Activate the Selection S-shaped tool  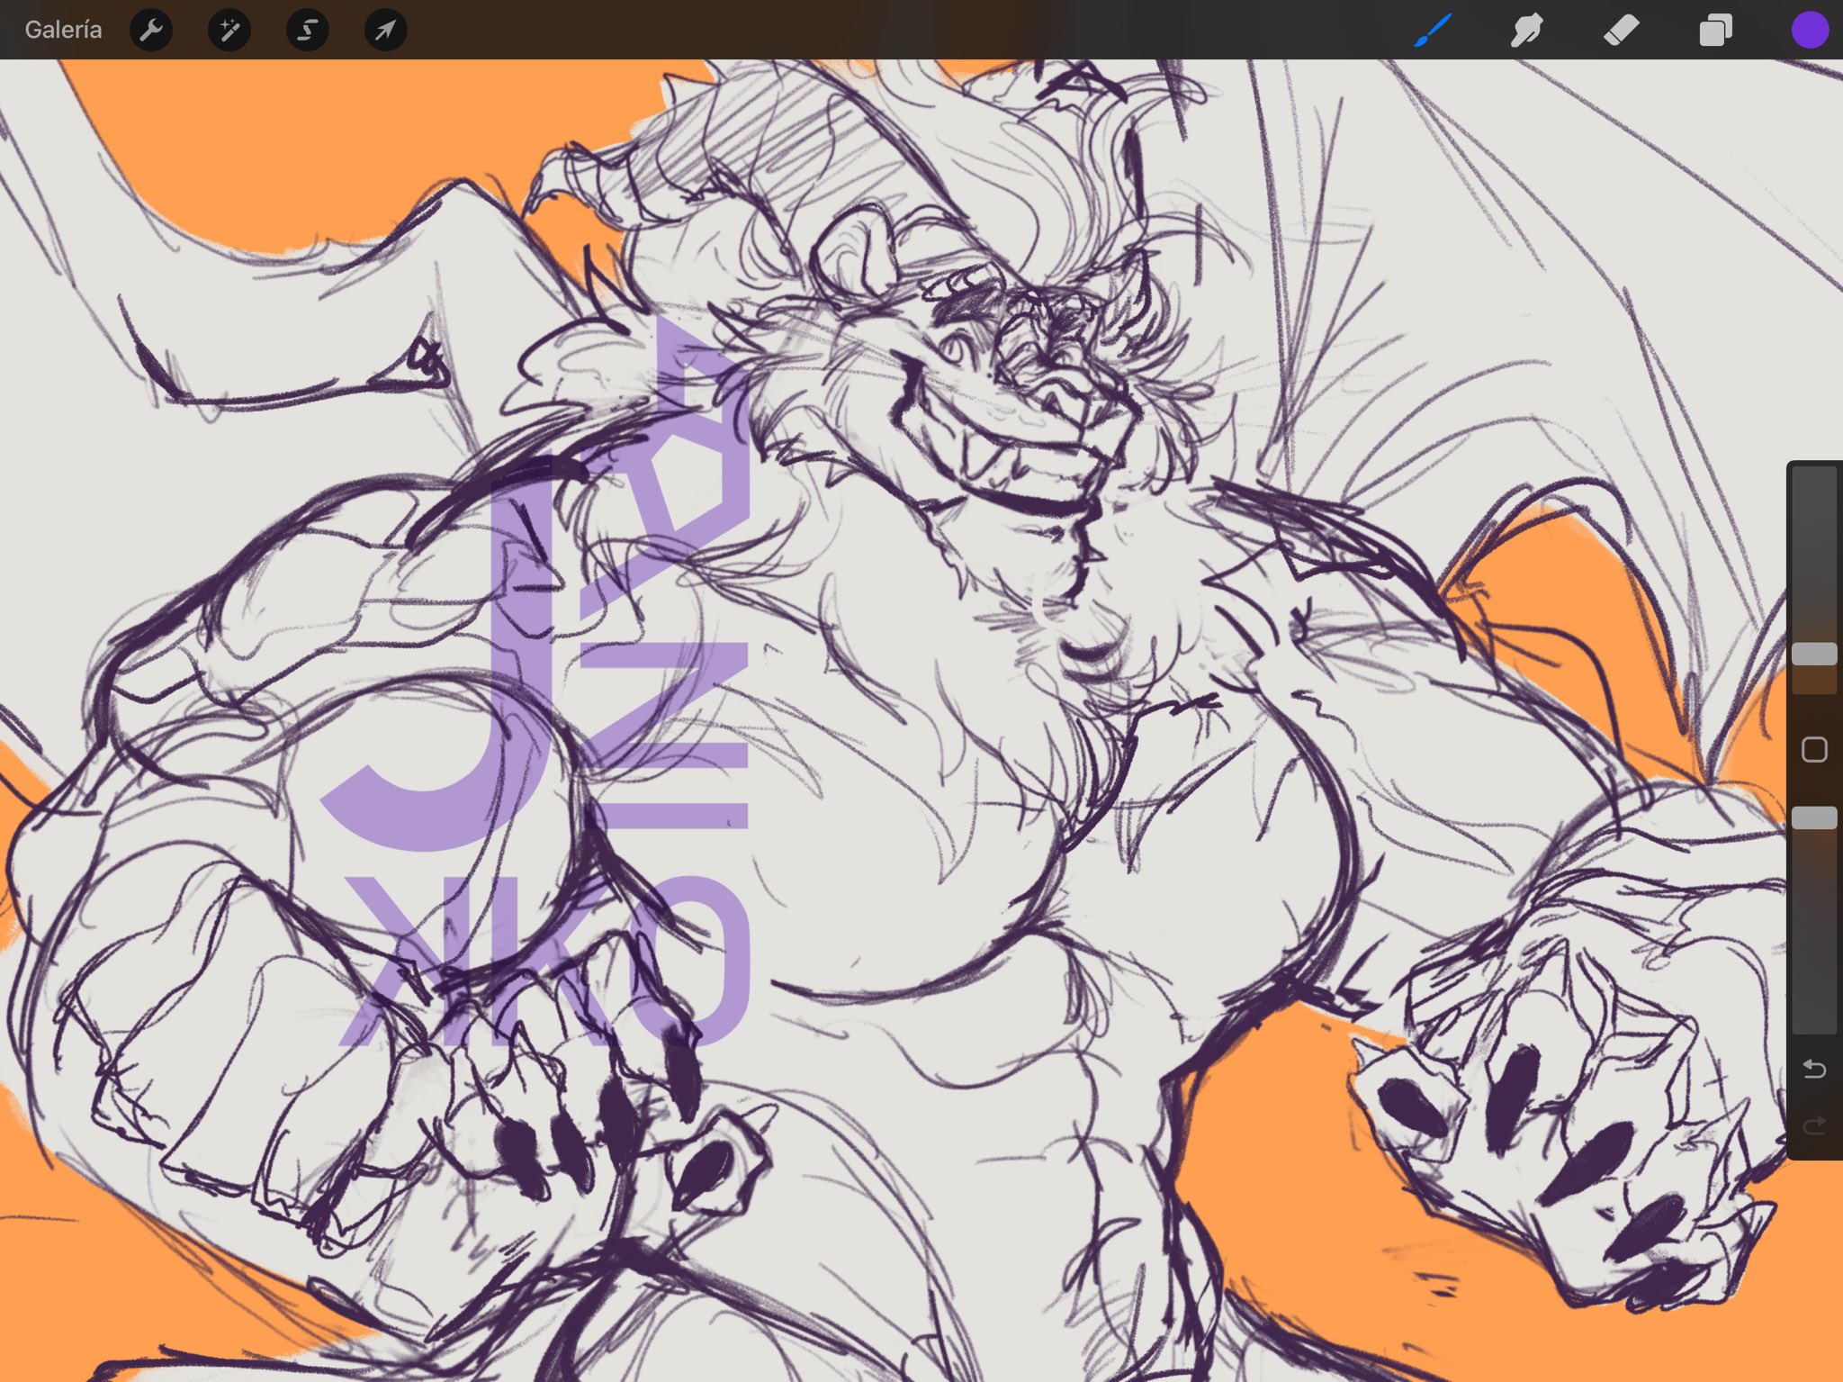coord(308,31)
